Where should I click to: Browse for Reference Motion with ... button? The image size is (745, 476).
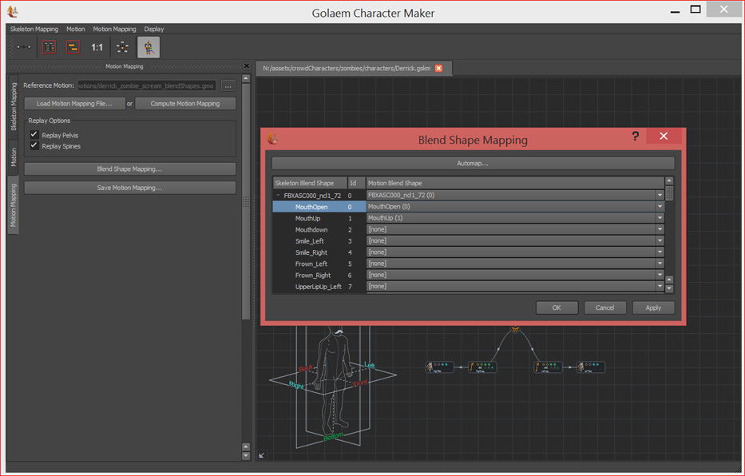(x=228, y=86)
